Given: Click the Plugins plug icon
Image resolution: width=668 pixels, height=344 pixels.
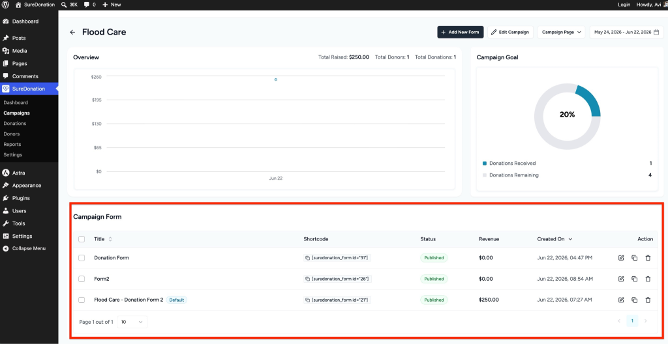Looking at the screenshot, I should pyautogui.click(x=5, y=198).
